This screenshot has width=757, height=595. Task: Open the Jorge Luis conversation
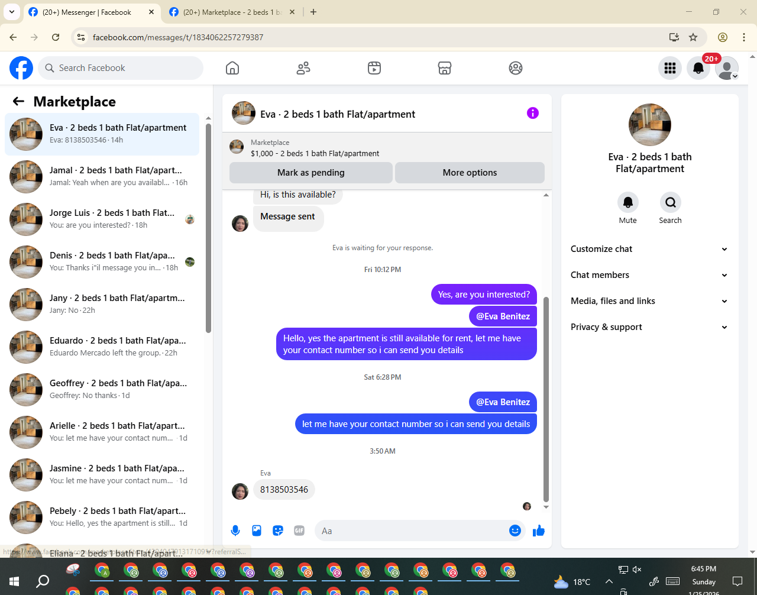[102, 219]
